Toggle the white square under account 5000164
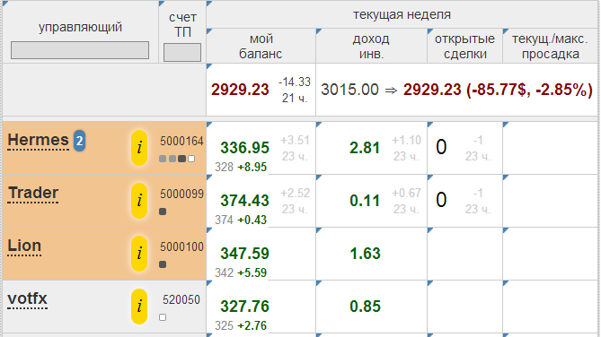The height and width of the screenshot is (337, 601). (x=191, y=159)
